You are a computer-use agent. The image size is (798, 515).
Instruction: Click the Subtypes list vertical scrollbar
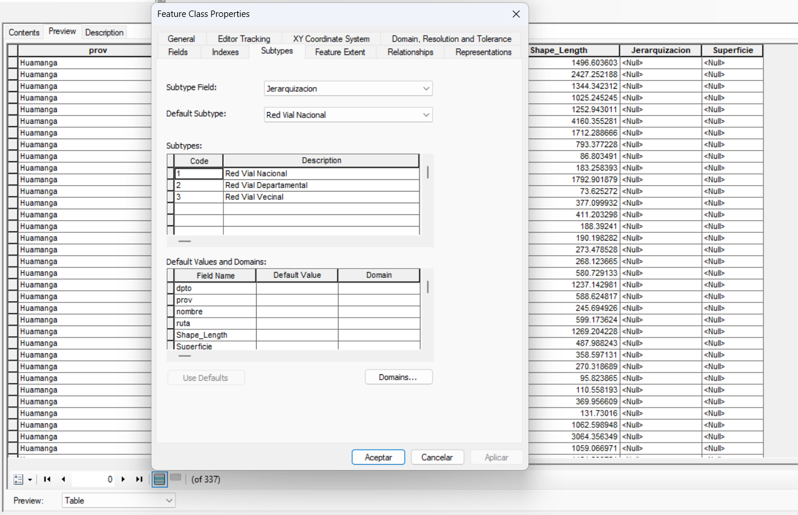(428, 173)
